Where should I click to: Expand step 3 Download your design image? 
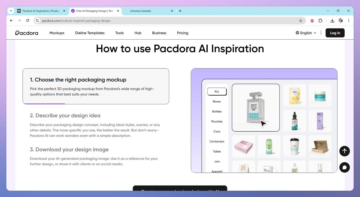point(69,149)
